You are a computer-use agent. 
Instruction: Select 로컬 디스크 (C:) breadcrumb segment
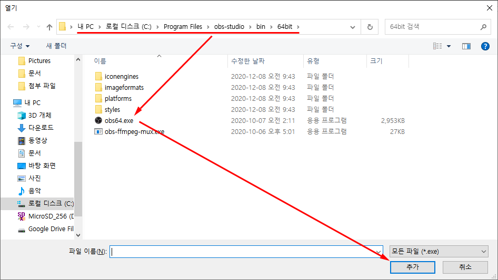click(128, 27)
